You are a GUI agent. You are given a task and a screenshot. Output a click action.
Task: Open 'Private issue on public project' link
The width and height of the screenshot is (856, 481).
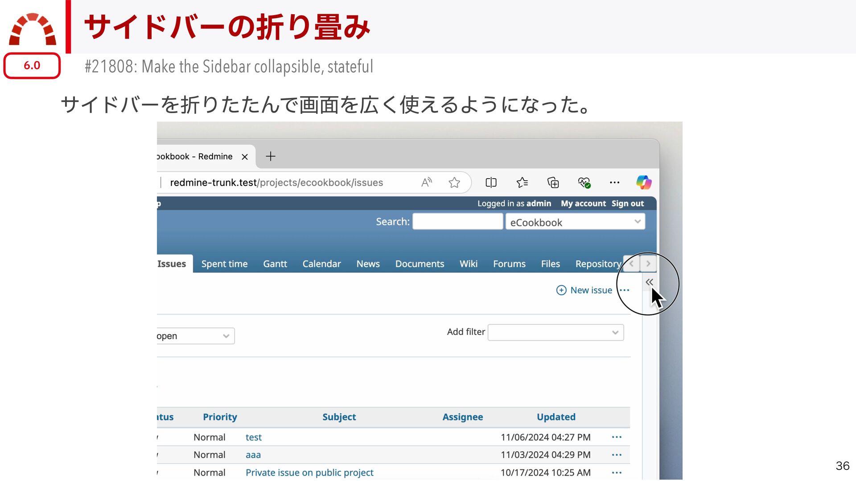click(x=309, y=472)
